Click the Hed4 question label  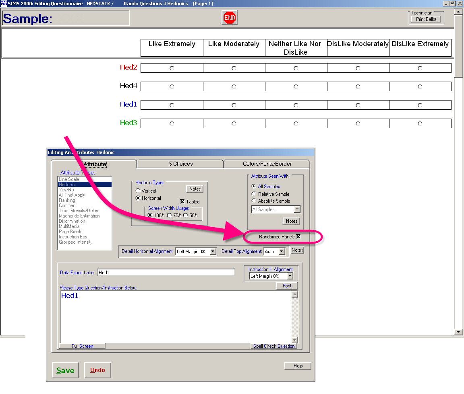click(128, 86)
